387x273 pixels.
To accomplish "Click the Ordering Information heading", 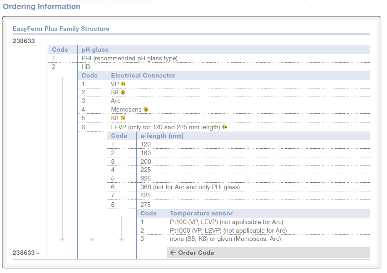I will click(41, 6).
